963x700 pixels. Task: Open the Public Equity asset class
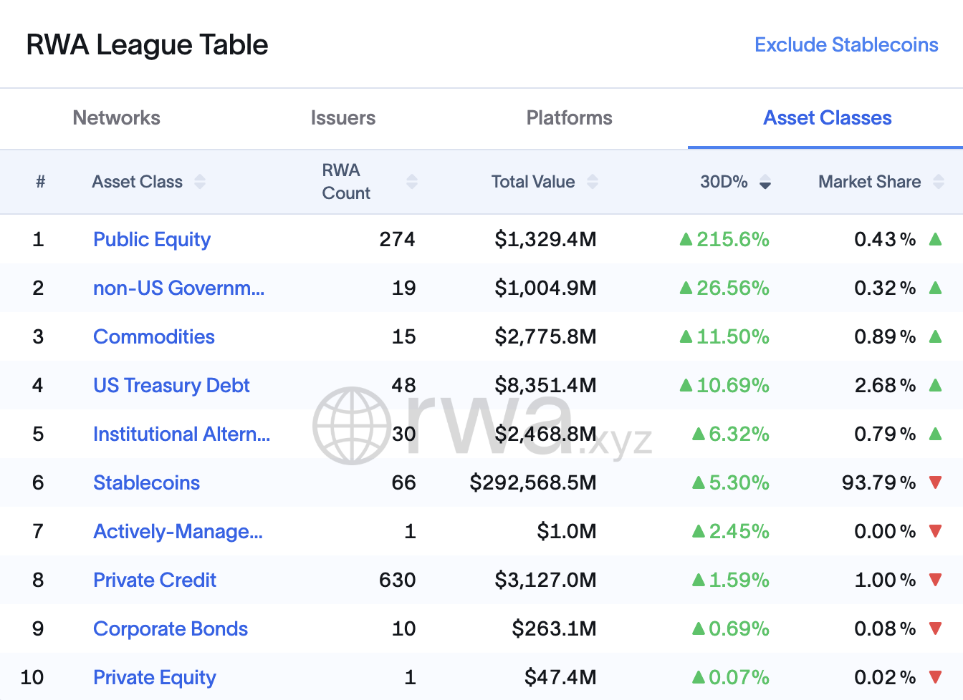152,239
